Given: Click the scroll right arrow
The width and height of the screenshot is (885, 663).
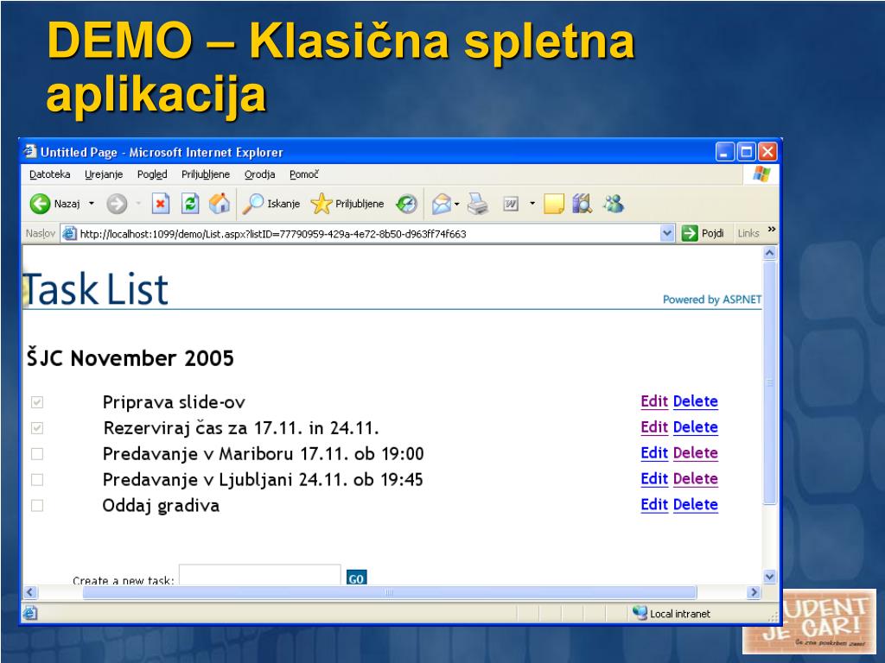Looking at the screenshot, I should coord(754,592).
